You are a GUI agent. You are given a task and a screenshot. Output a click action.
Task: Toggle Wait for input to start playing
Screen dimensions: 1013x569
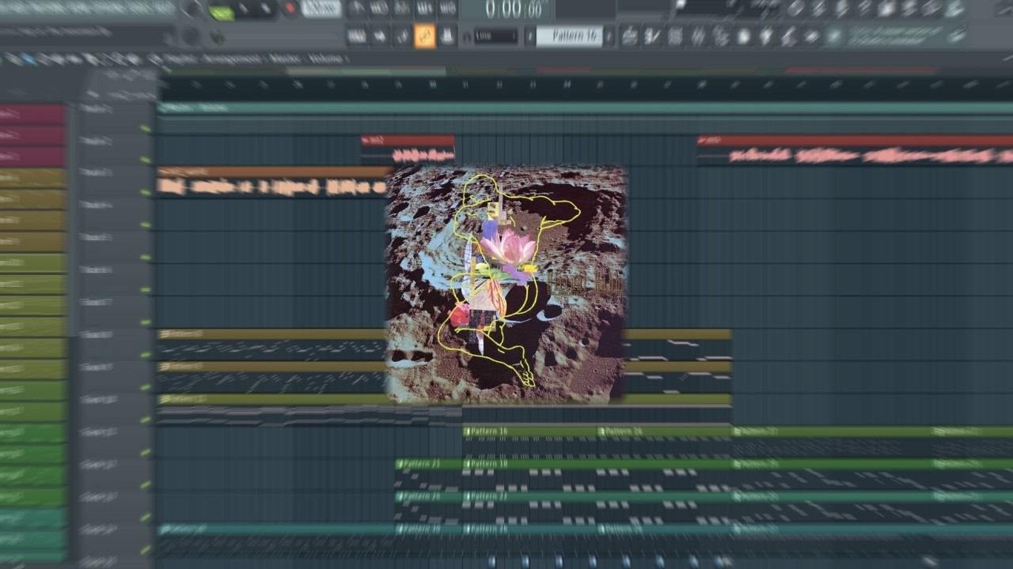pos(380,9)
